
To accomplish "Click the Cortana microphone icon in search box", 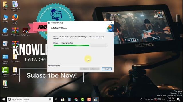I will click(50, 99).
